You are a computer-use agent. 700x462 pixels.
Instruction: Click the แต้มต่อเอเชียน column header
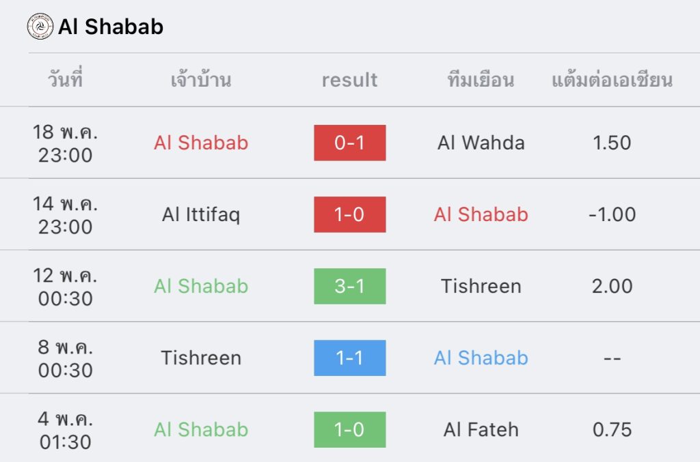(x=612, y=81)
